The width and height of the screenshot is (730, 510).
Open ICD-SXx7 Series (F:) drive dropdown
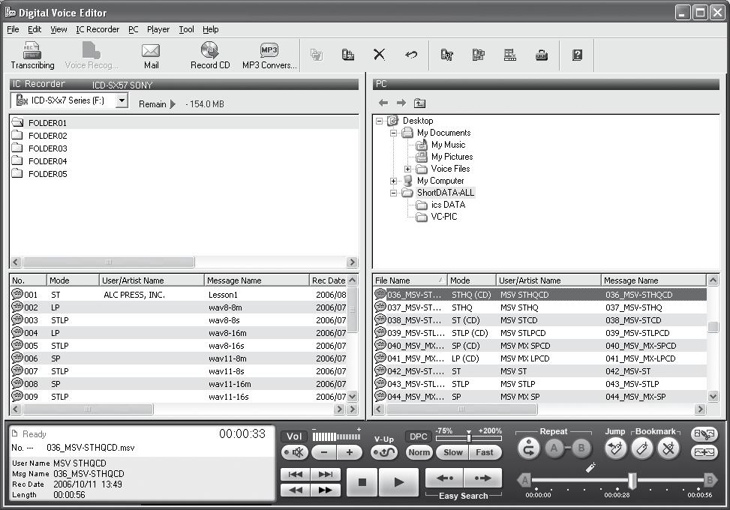[122, 100]
